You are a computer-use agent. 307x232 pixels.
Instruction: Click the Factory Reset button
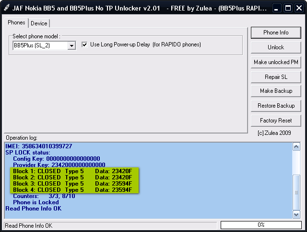point(276,121)
